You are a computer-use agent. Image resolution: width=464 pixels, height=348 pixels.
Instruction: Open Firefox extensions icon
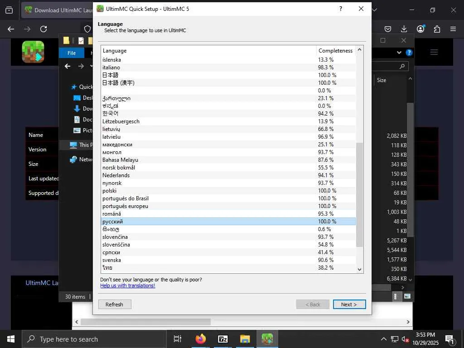(x=437, y=29)
